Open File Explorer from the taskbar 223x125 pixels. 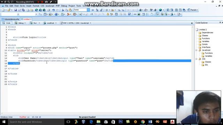(98, 122)
